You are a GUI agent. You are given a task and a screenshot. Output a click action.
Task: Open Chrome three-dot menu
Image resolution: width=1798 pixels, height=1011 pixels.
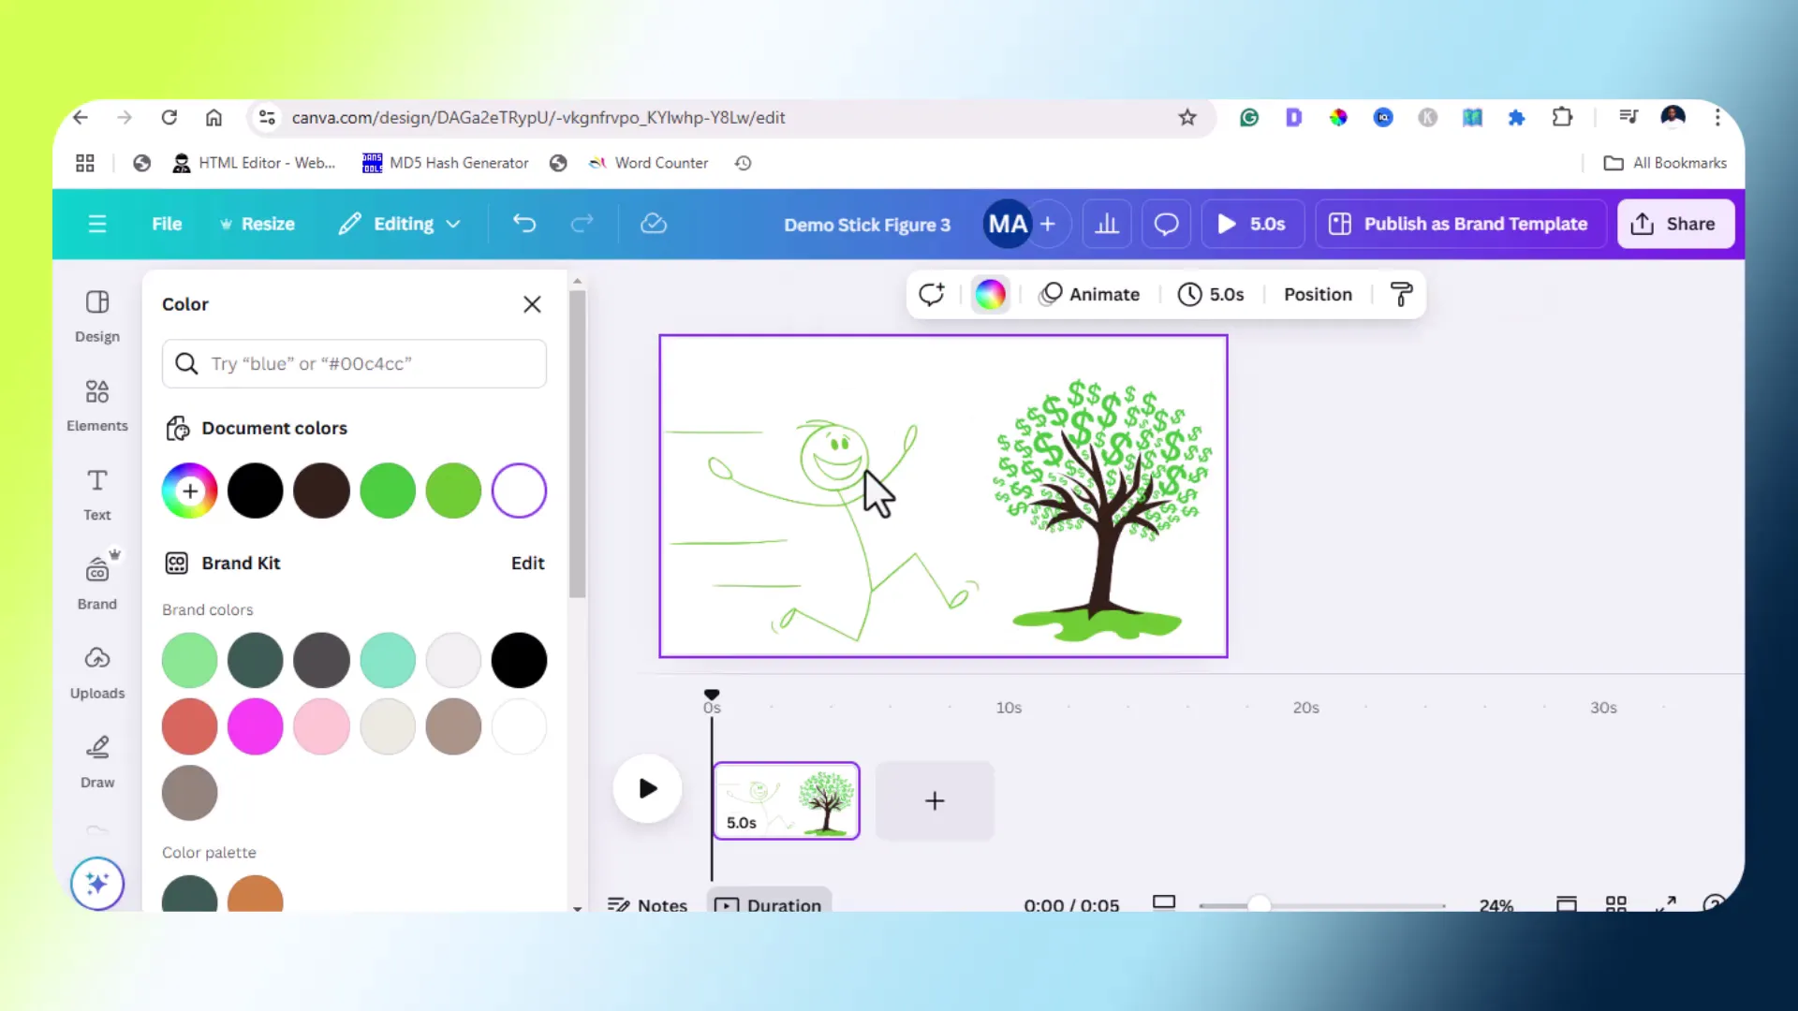click(1717, 117)
